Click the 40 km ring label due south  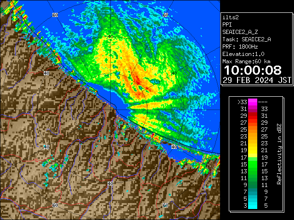(x=110, y=183)
